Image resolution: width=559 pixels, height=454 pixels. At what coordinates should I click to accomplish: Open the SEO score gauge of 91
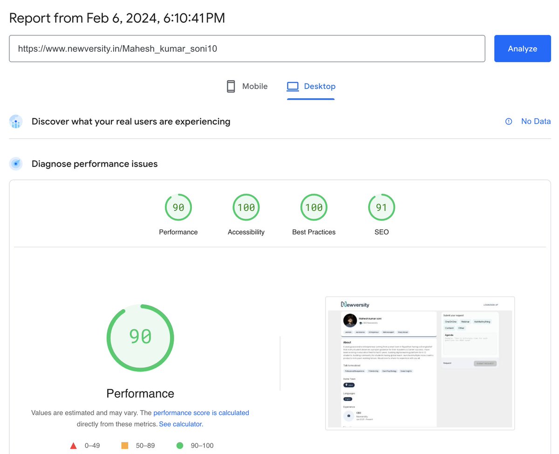pyautogui.click(x=382, y=207)
